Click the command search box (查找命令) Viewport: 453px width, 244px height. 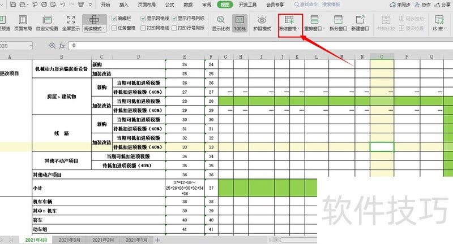317,5
